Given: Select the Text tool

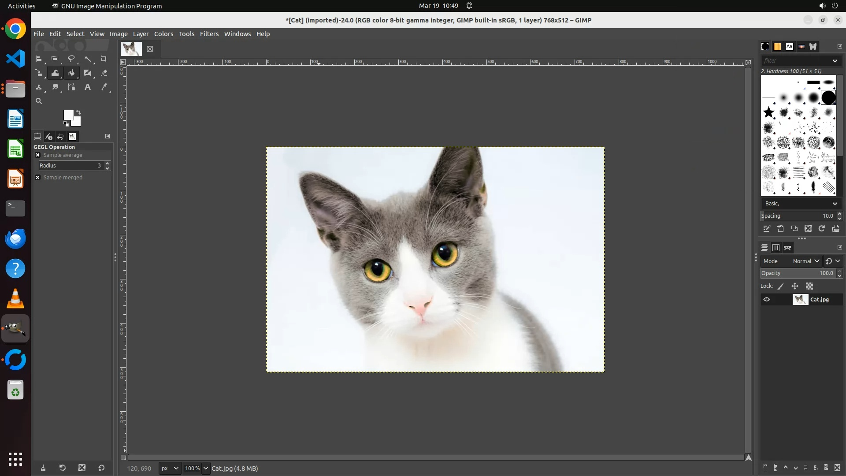Looking at the screenshot, I should point(88,87).
